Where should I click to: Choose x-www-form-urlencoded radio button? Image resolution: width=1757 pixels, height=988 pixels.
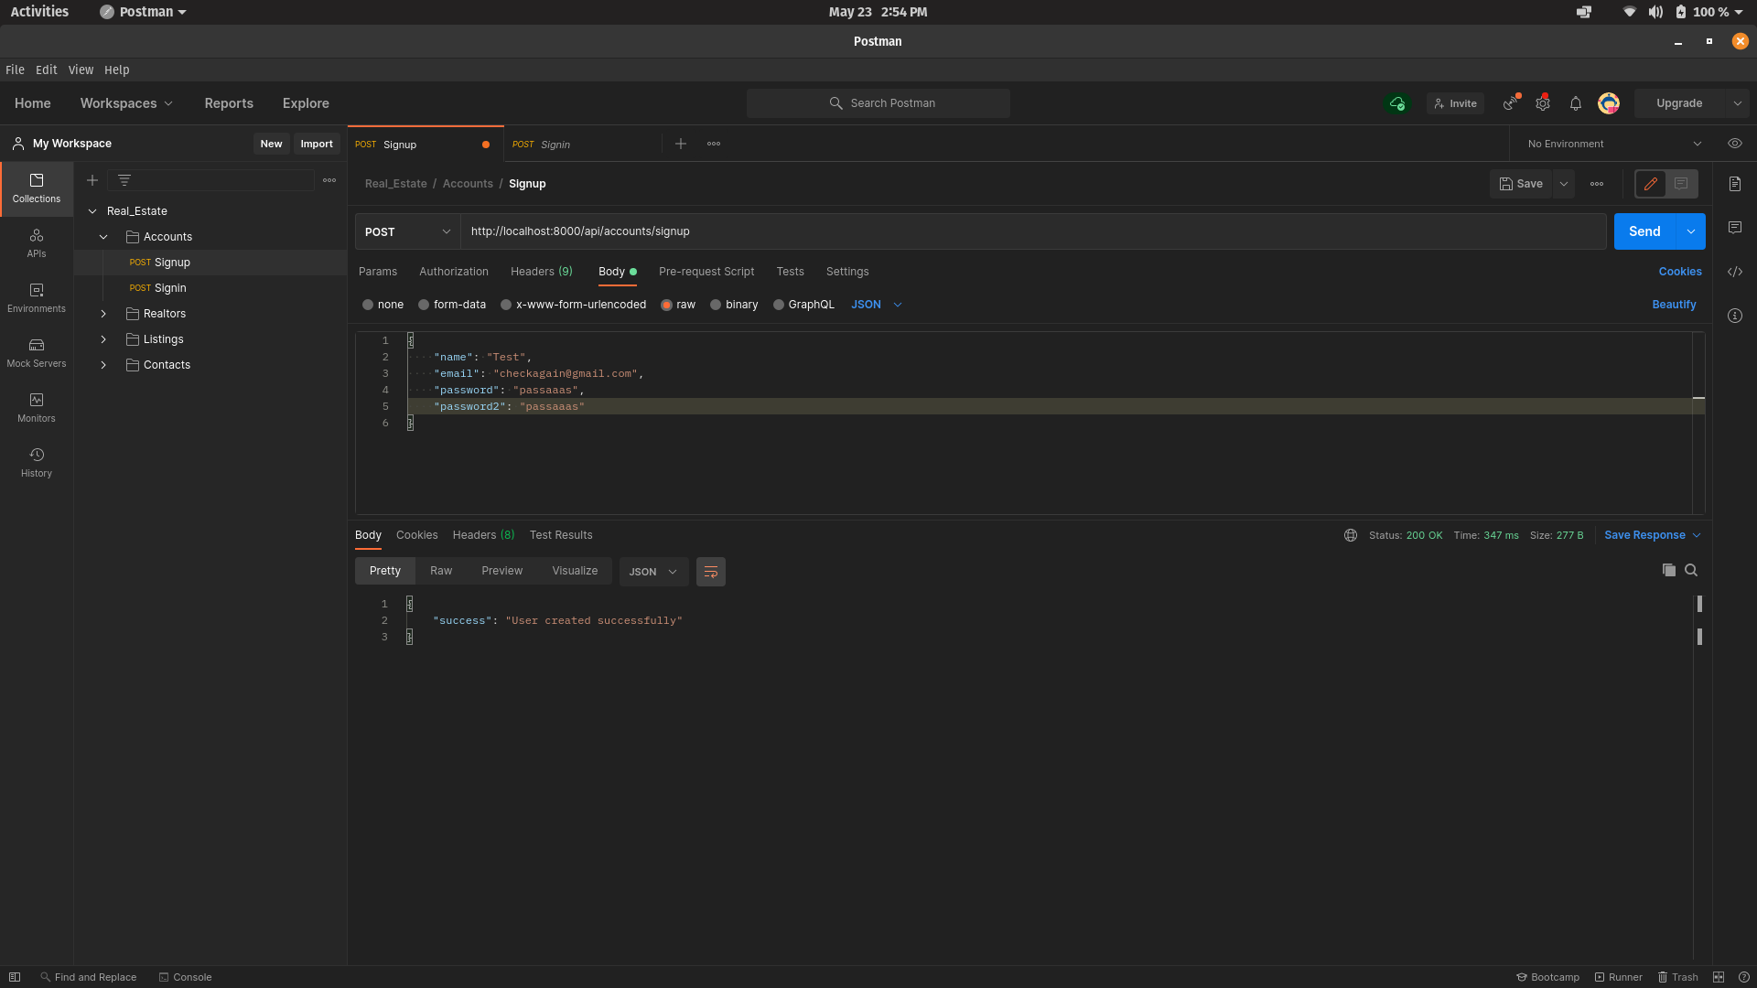506,305
